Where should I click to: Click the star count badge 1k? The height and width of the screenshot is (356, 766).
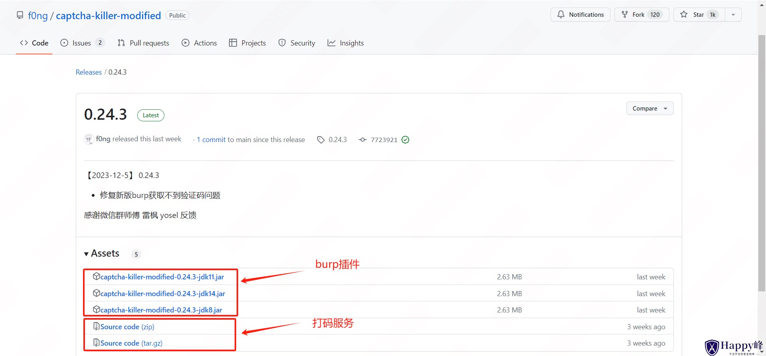(x=713, y=14)
